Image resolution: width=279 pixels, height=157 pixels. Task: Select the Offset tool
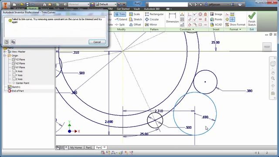[135, 24]
